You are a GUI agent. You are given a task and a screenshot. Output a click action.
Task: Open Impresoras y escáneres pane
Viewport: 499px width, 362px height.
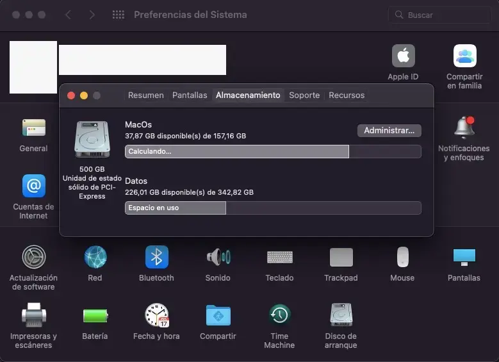(x=34, y=315)
